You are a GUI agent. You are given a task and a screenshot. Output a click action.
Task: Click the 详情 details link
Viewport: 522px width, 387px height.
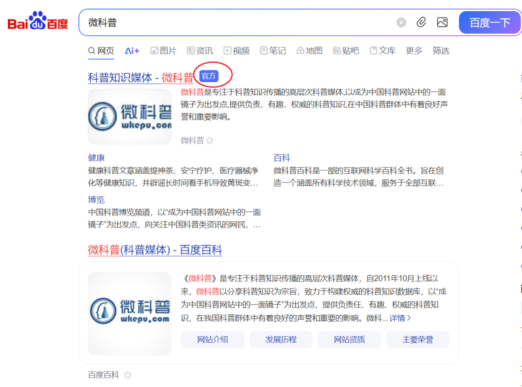(x=400, y=318)
